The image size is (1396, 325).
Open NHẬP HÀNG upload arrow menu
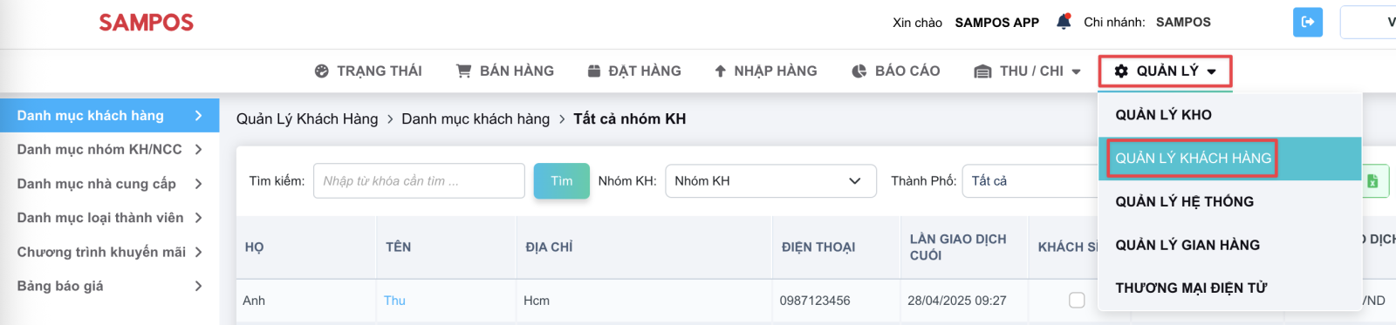point(765,71)
